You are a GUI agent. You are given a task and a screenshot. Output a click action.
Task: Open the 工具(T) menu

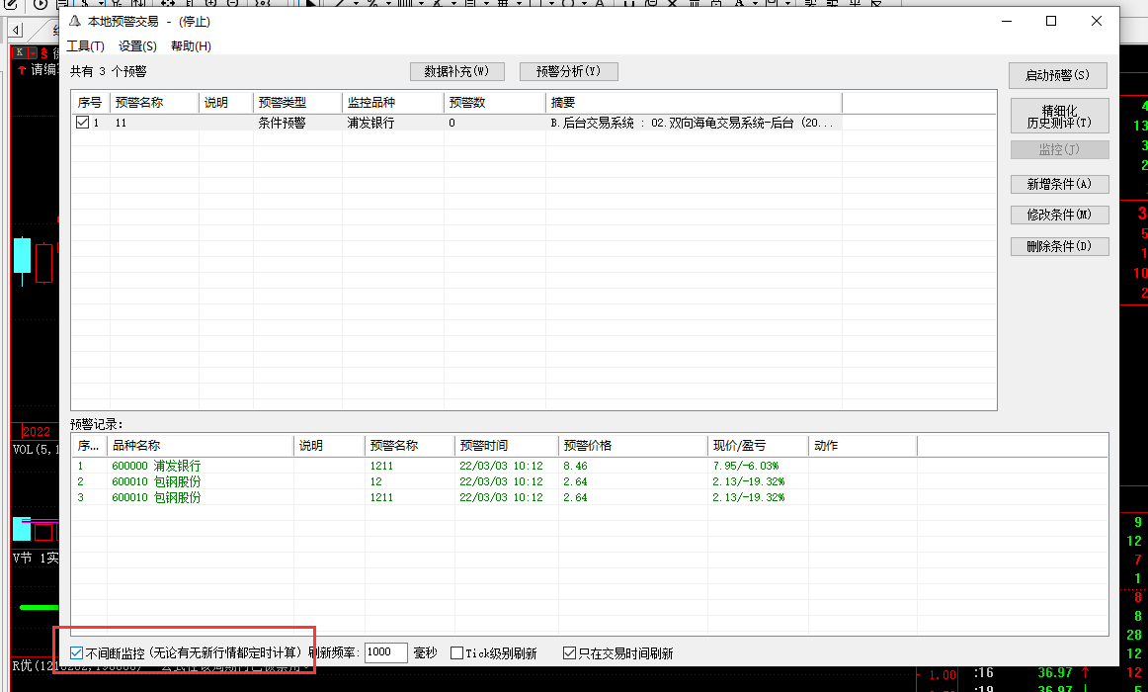[x=86, y=46]
